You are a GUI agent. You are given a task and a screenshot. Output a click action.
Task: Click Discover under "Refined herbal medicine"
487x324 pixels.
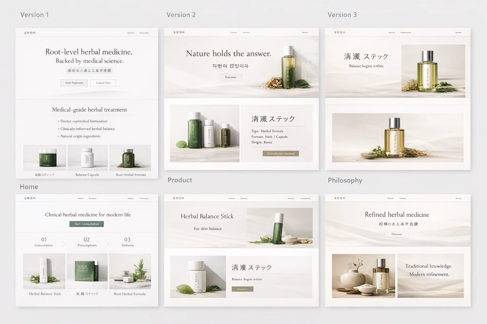(396, 234)
